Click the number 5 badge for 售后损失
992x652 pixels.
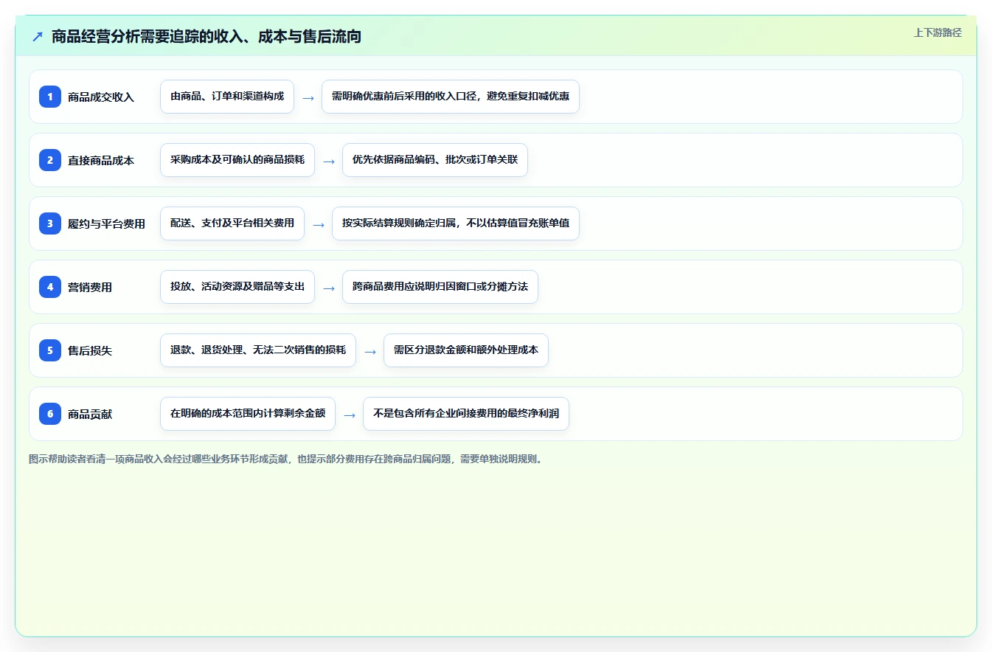[x=50, y=350]
